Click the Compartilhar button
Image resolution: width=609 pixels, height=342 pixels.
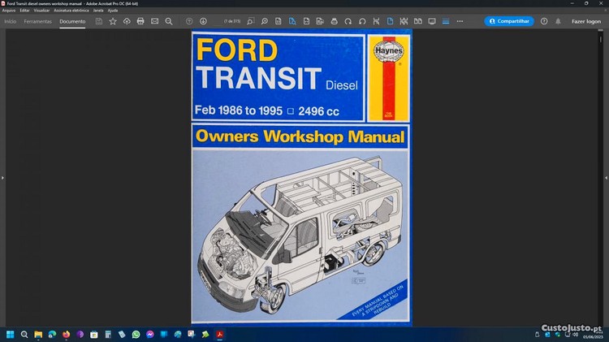[x=509, y=21]
